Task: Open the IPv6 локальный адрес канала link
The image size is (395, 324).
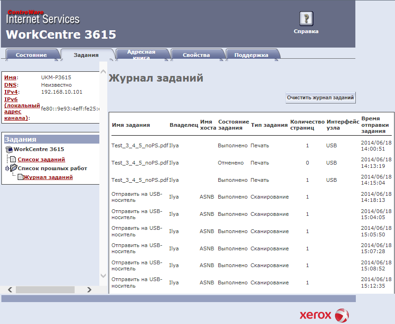Action: [22, 109]
